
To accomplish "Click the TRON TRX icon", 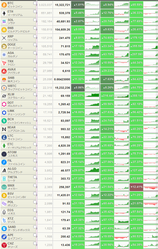I will click(4, 63).
